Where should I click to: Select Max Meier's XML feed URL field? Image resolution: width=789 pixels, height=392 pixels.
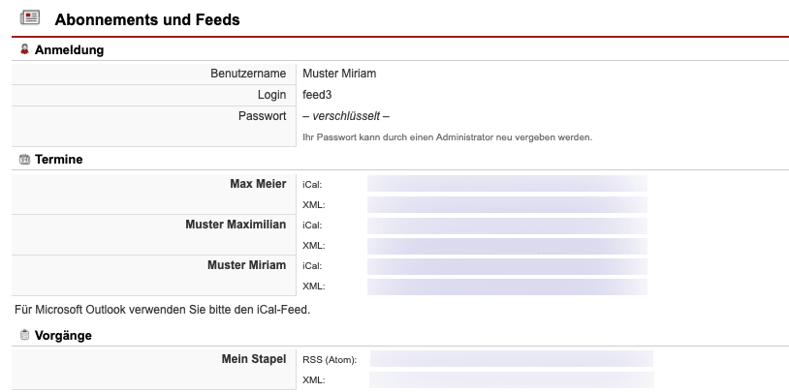[x=507, y=204]
